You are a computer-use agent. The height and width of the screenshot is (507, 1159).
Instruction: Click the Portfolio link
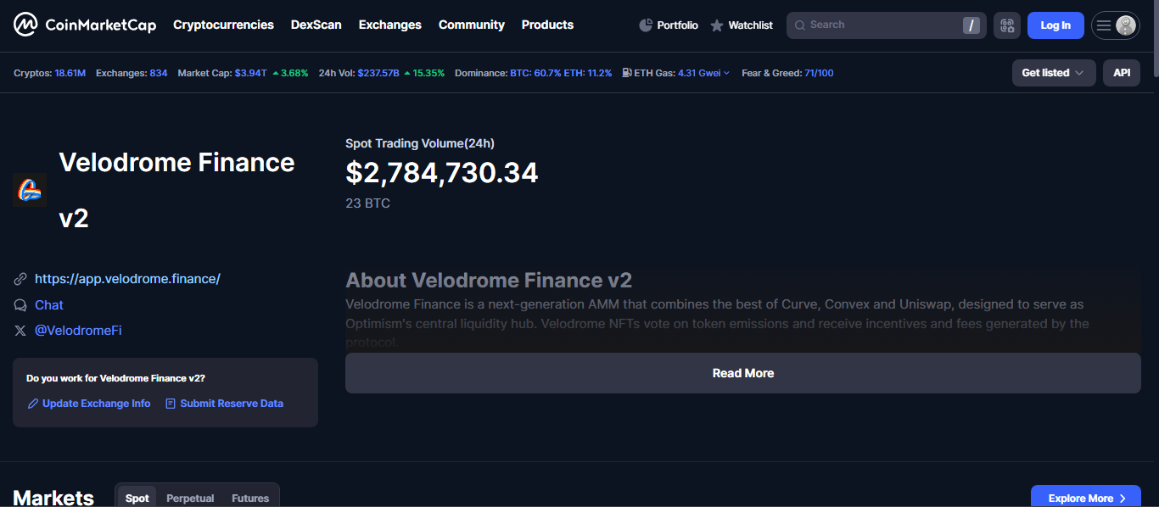tap(678, 25)
